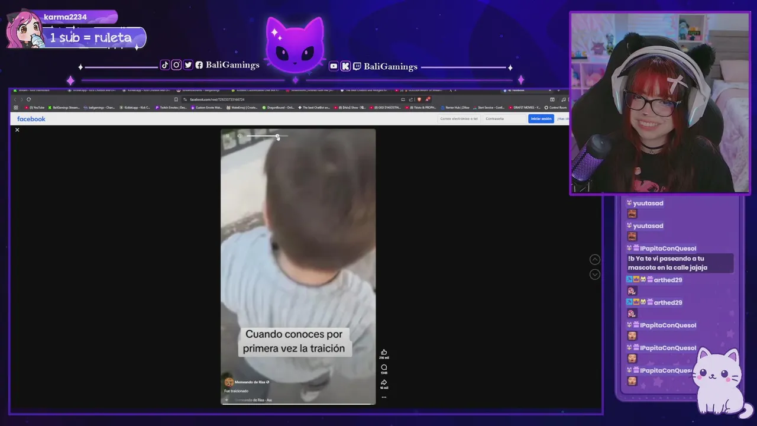Click the first yuutasad username in chat

648,203
